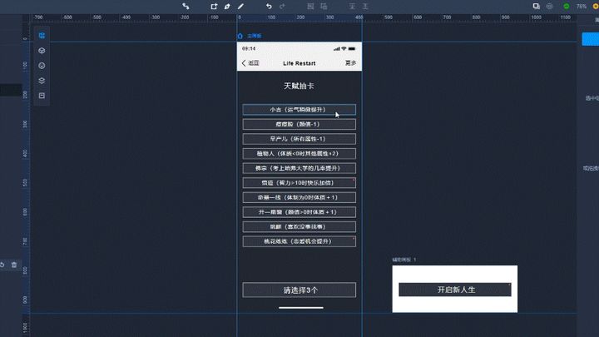Screen dimensions: 599x337
Task: Click the phone home indicator bar
Action: 301,308
